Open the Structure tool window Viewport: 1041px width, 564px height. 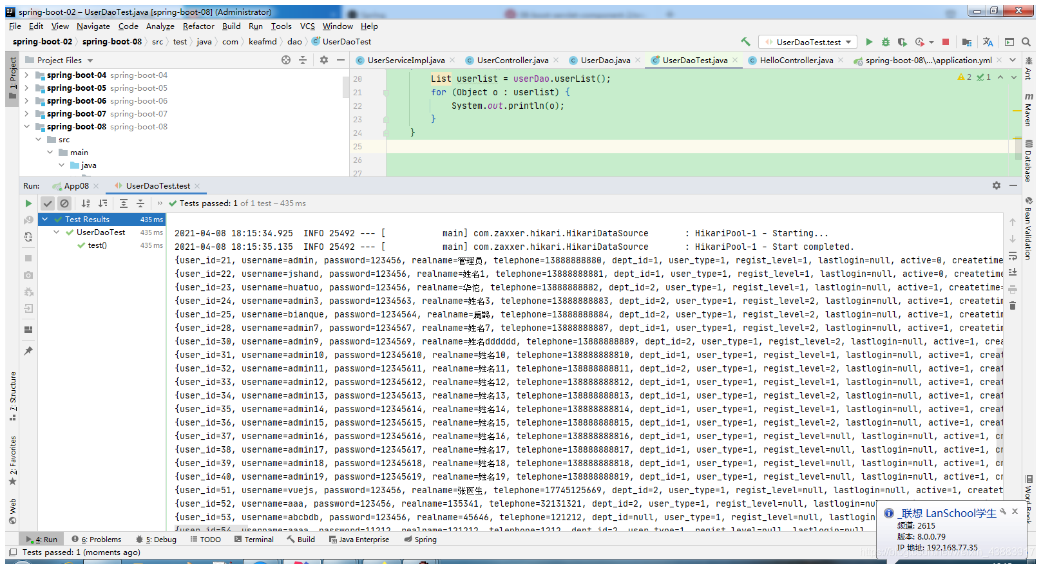(13, 397)
